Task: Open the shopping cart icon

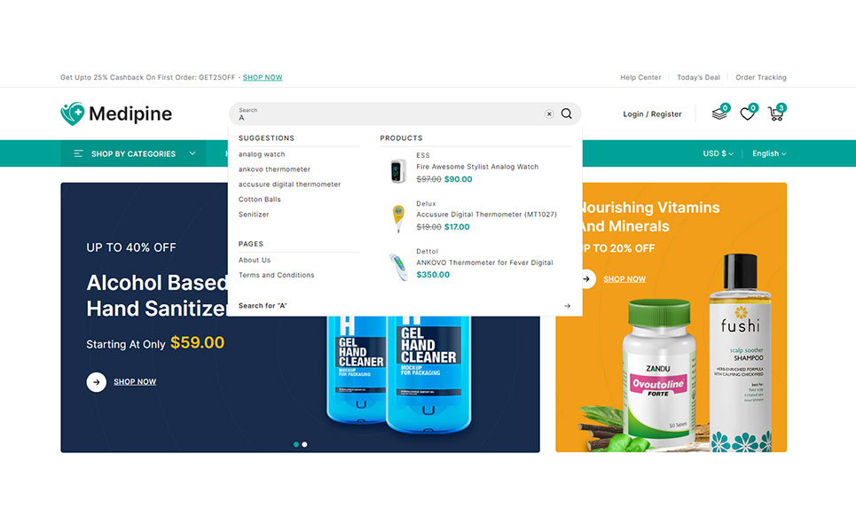Action: (775, 113)
